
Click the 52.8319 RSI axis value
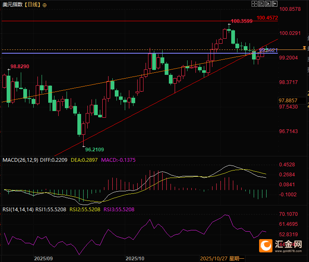(289, 235)
